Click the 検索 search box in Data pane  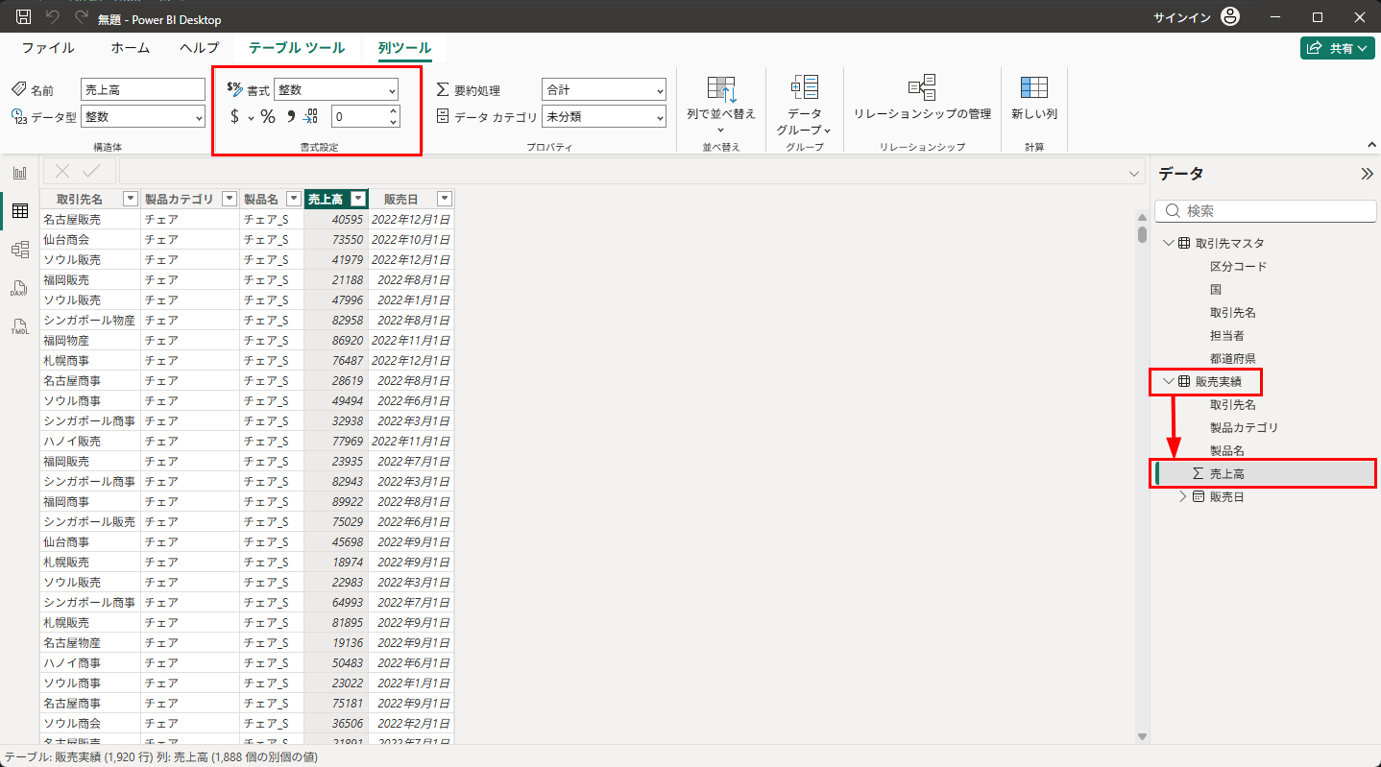[x=1266, y=210]
